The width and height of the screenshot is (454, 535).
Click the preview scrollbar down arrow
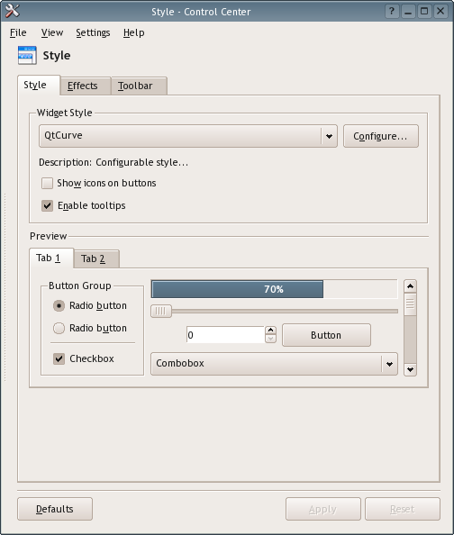pos(410,369)
